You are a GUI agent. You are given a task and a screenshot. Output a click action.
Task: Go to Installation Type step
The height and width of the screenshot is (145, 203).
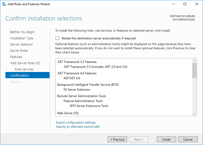pos(21,38)
